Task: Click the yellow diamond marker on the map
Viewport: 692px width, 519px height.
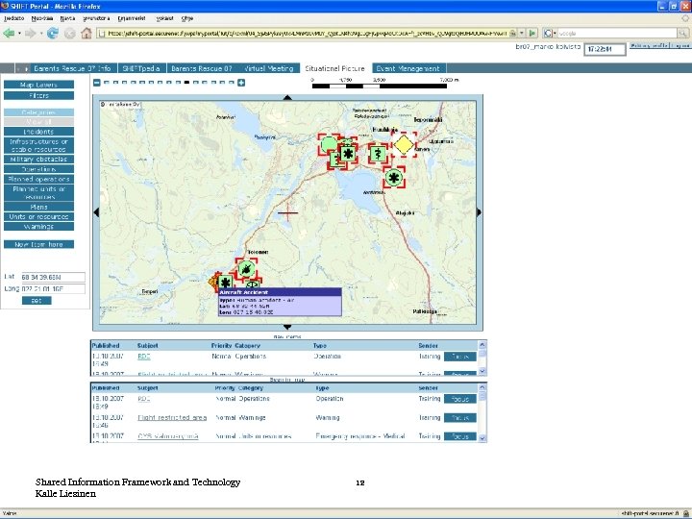Action: pos(405,144)
